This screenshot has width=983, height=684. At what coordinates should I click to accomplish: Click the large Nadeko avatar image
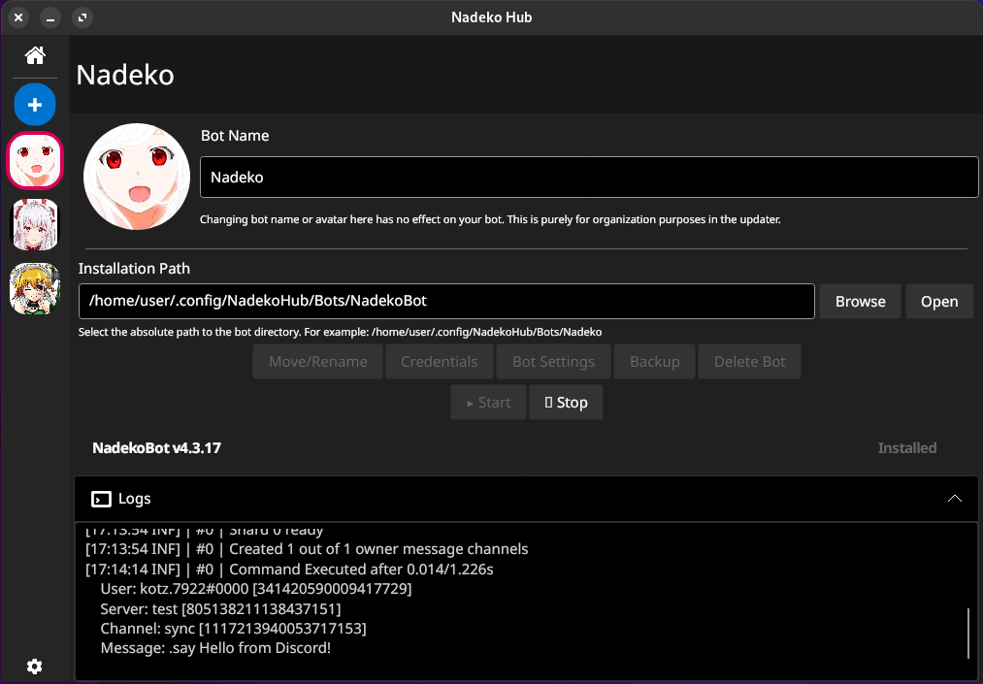click(137, 177)
